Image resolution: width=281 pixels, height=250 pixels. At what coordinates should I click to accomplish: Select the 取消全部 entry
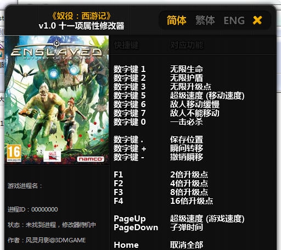click(x=187, y=245)
